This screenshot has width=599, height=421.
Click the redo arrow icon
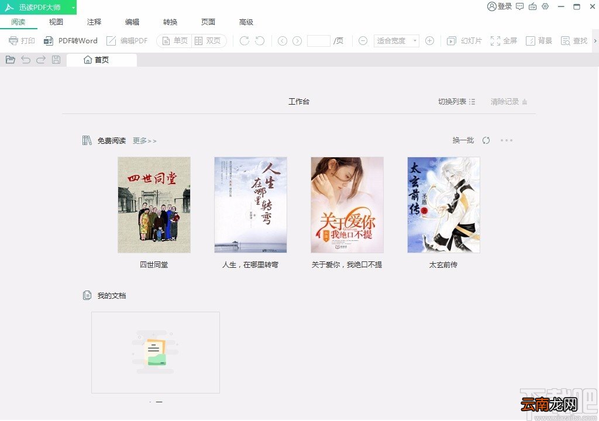tap(41, 60)
